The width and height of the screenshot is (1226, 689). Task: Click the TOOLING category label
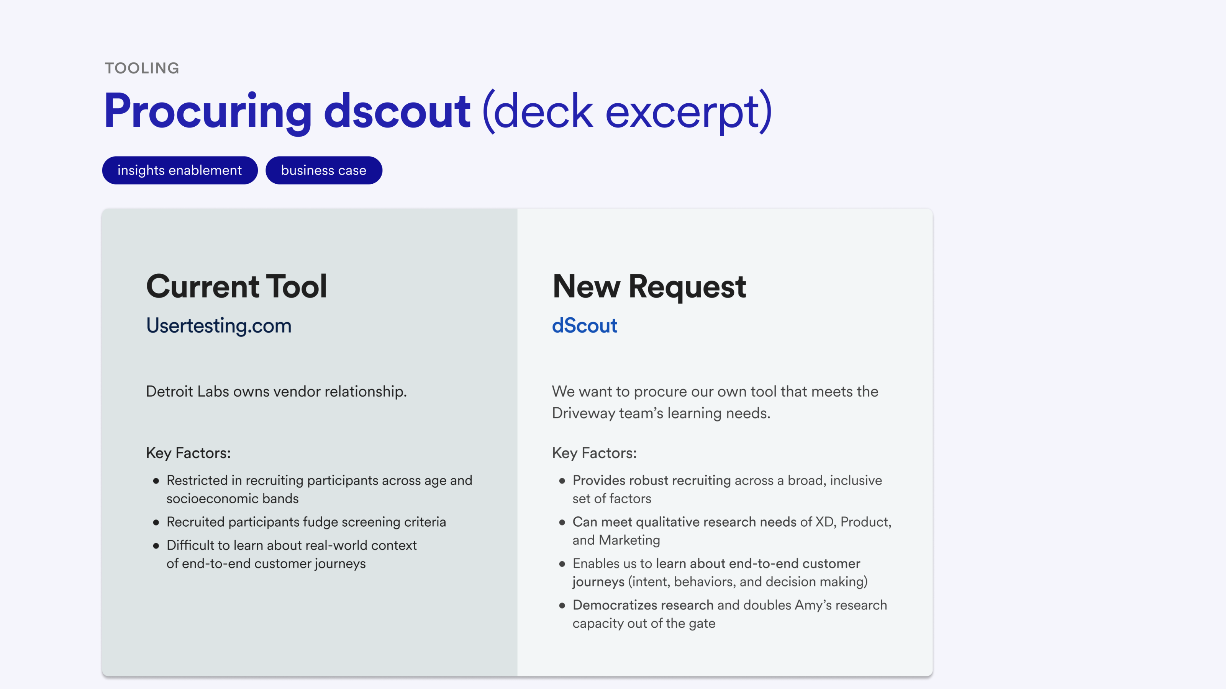(142, 68)
